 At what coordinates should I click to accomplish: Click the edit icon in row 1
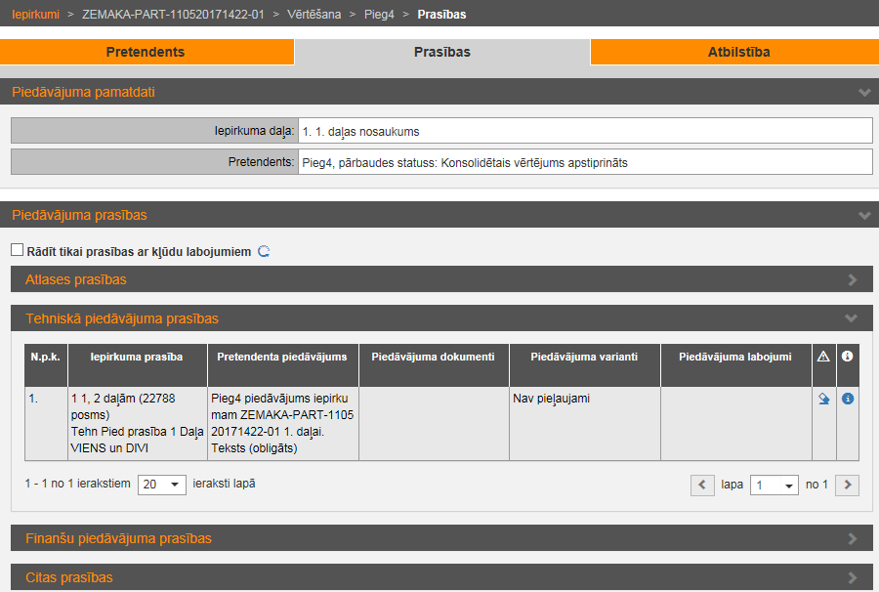[823, 399]
